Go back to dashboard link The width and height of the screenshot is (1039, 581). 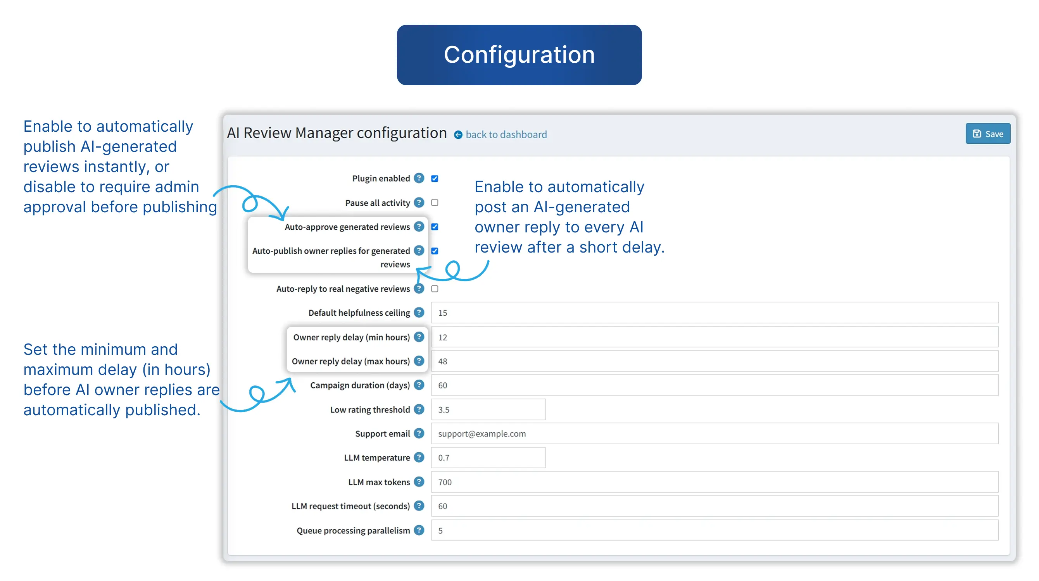(500, 134)
